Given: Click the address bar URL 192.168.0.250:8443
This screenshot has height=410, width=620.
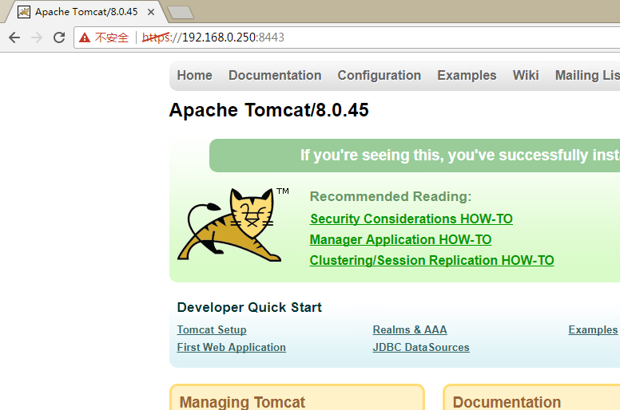Looking at the screenshot, I should [x=213, y=37].
